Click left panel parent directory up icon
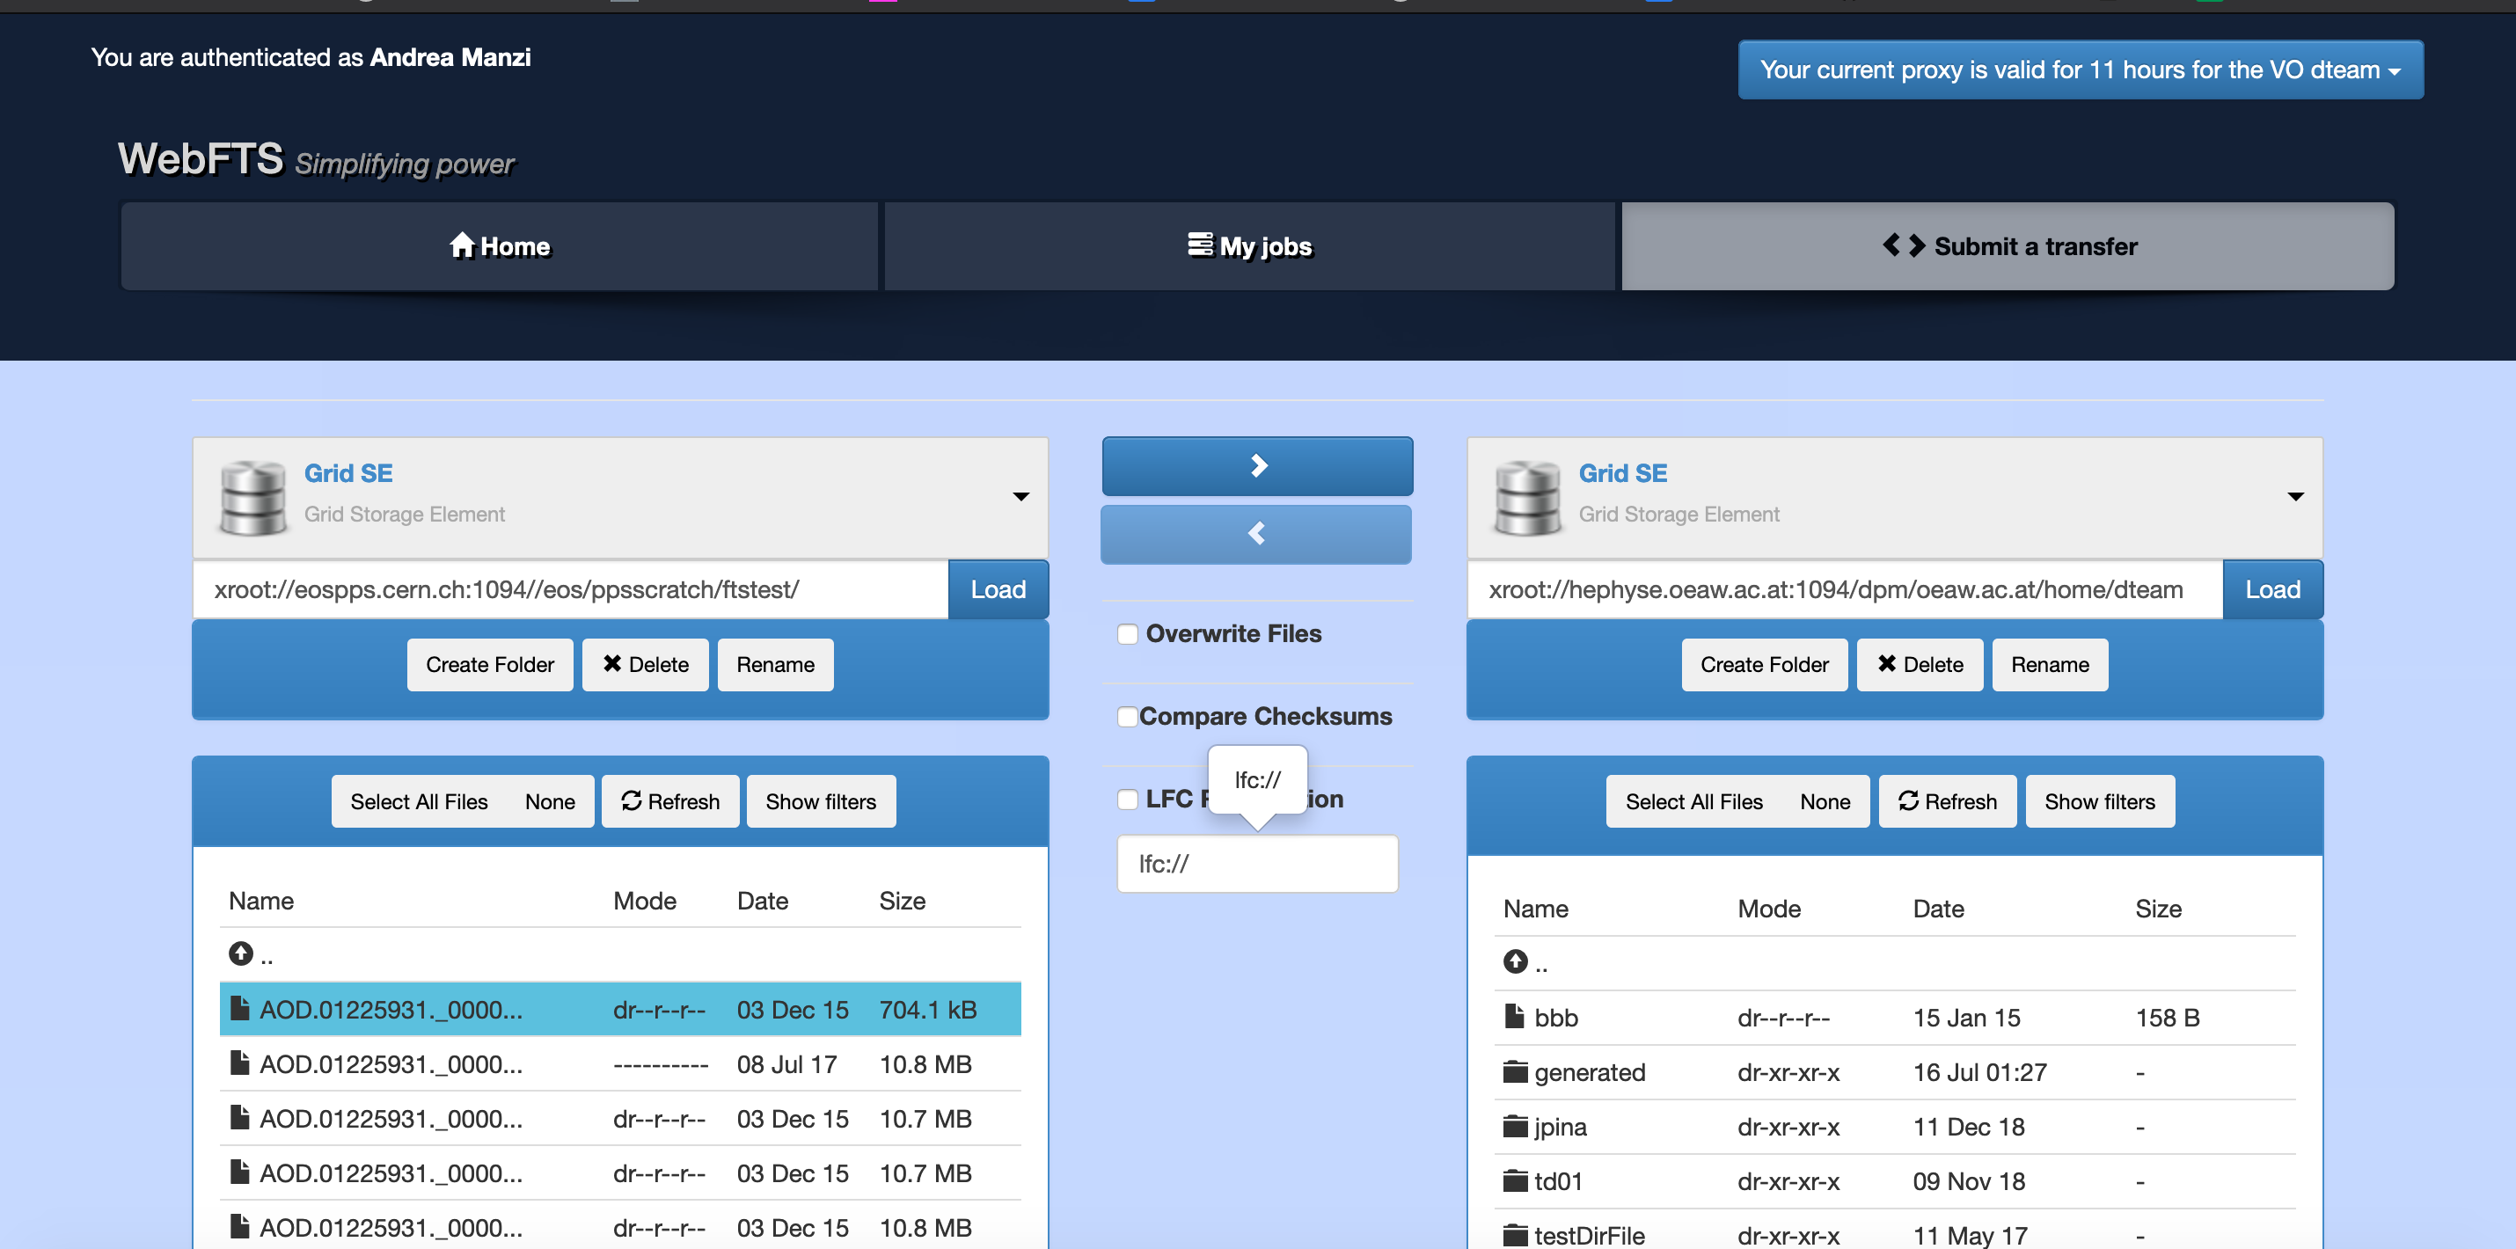The height and width of the screenshot is (1249, 2516). click(x=240, y=953)
